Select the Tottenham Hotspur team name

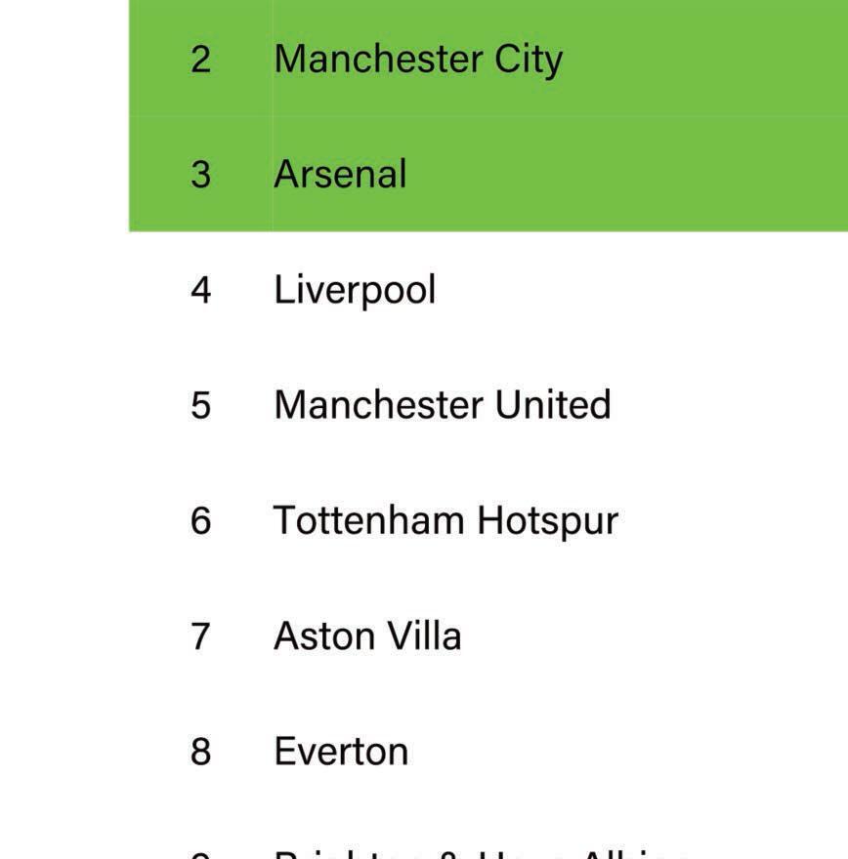tap(445, 520)
